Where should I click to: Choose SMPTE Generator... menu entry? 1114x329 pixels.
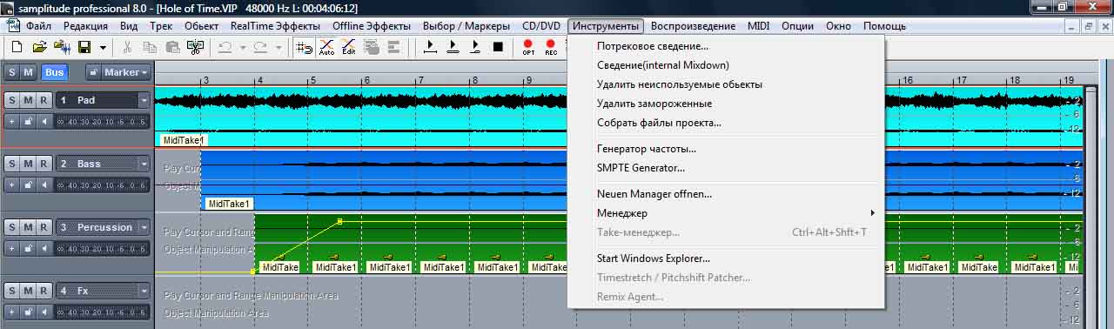[641, 168]
